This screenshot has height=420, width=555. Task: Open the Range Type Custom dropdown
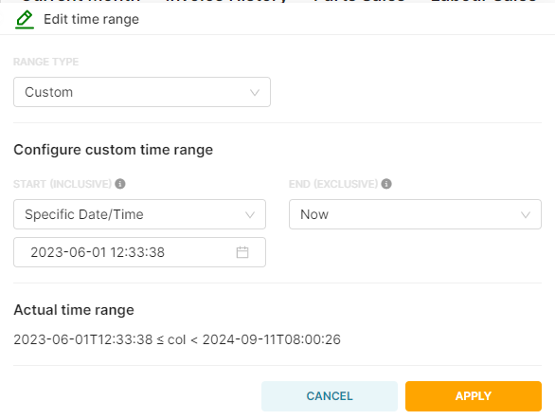point(142,92)
